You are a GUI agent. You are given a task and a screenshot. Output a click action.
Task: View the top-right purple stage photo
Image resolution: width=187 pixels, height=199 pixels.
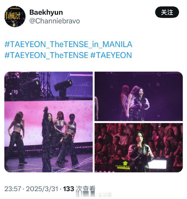pyautogui.click(x=139, y=96)
